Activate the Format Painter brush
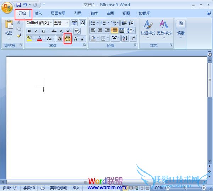The width and height of the screenshot is (213, 191). 19,35
